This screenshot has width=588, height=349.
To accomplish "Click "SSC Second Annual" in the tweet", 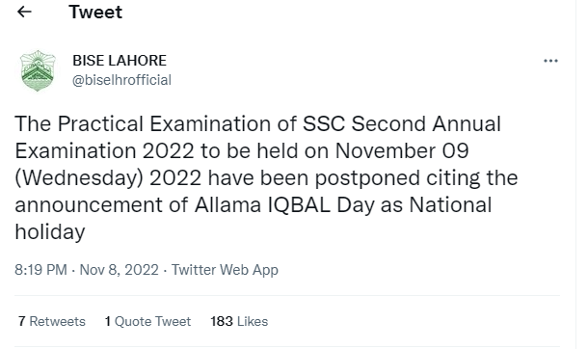I will (402, 123).
